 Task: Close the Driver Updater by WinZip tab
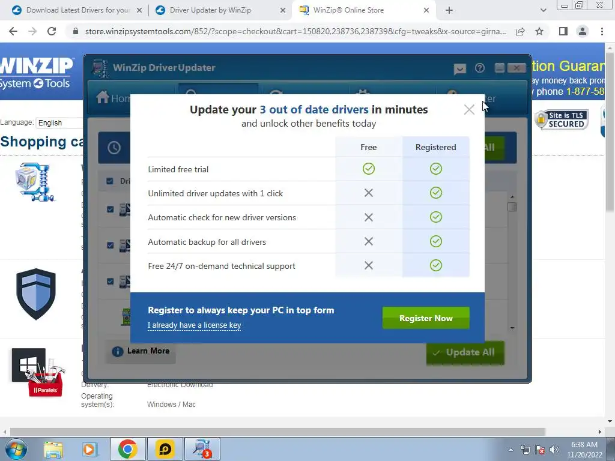pyautogui.click(x=283, y=11)
